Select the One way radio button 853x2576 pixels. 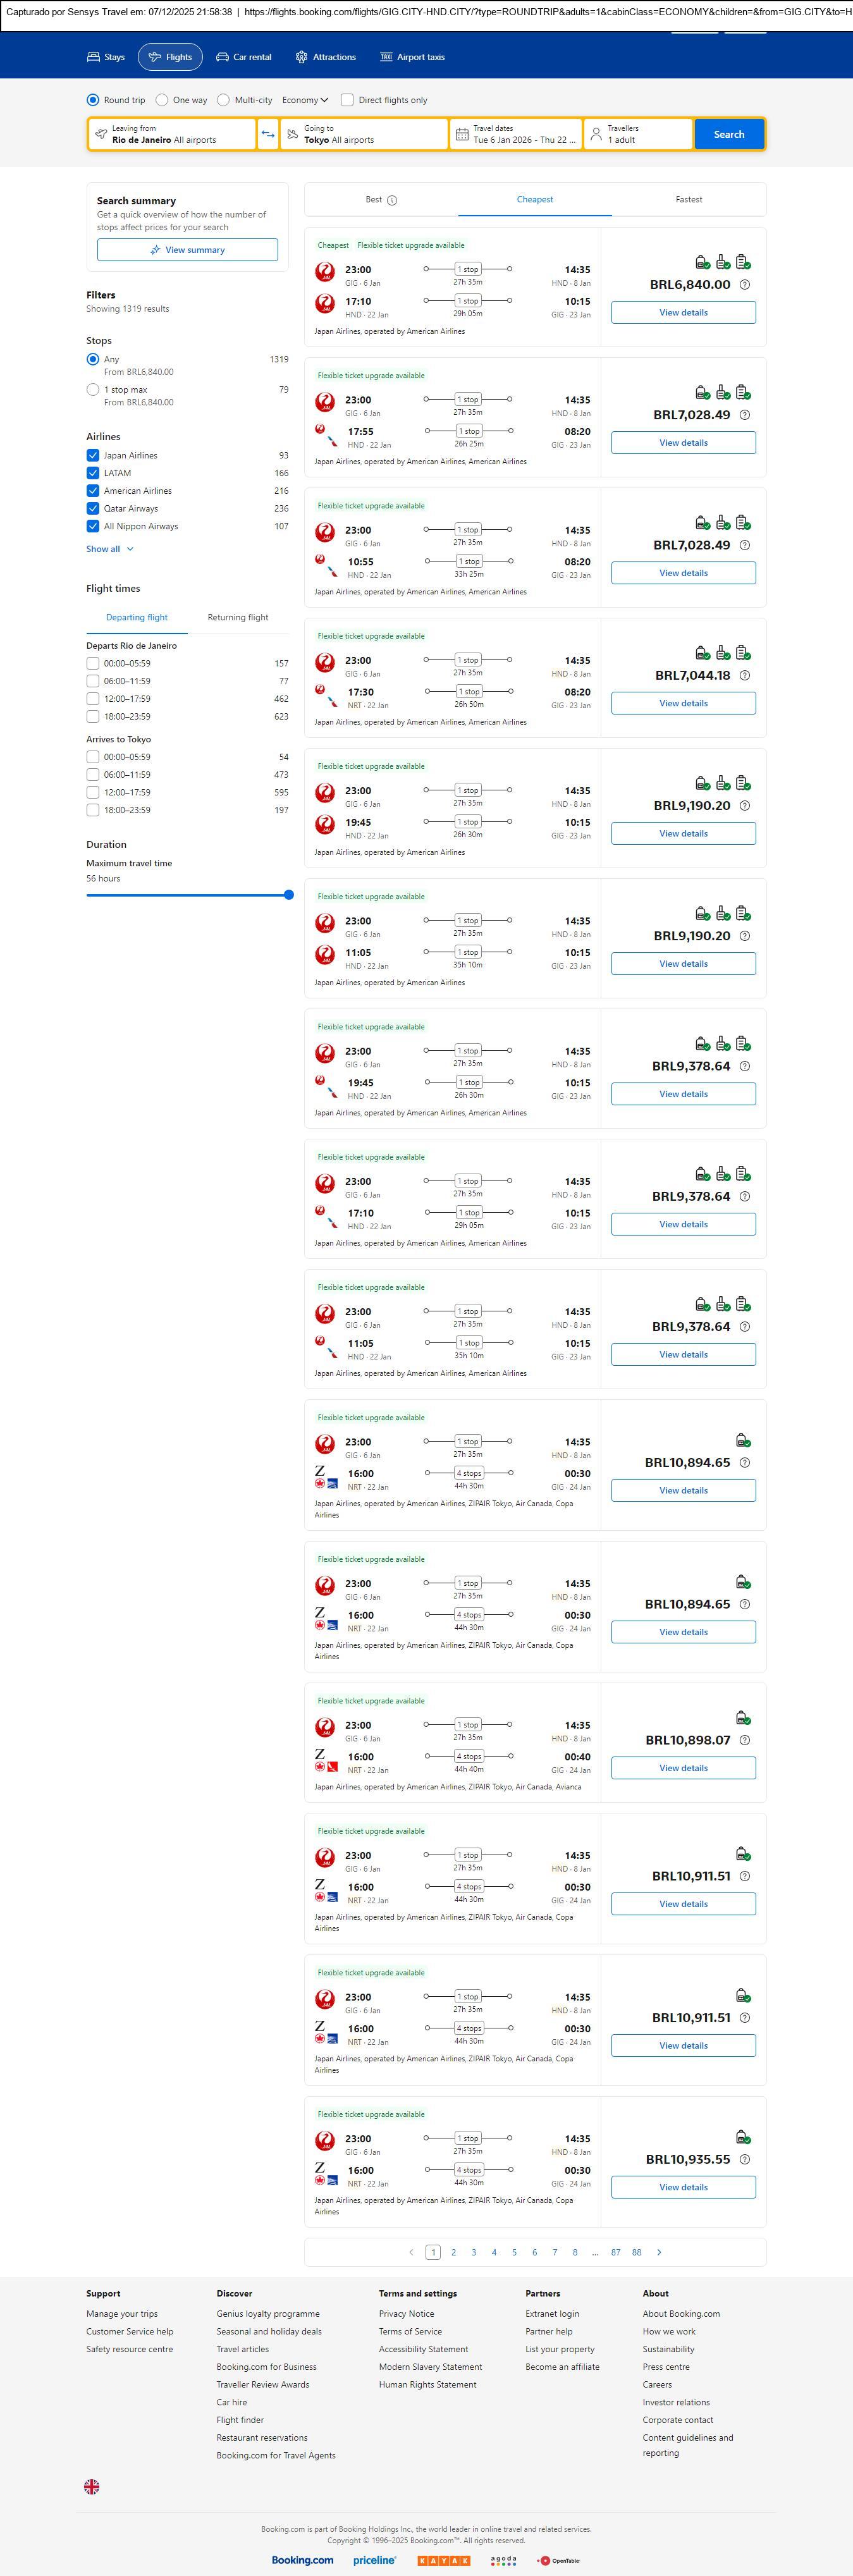tap(162, 100)
